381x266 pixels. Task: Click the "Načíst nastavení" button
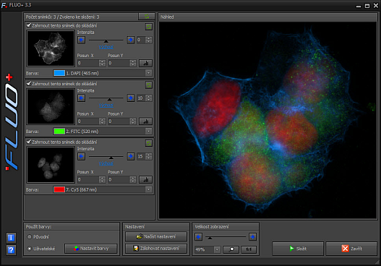click(156, 236)
